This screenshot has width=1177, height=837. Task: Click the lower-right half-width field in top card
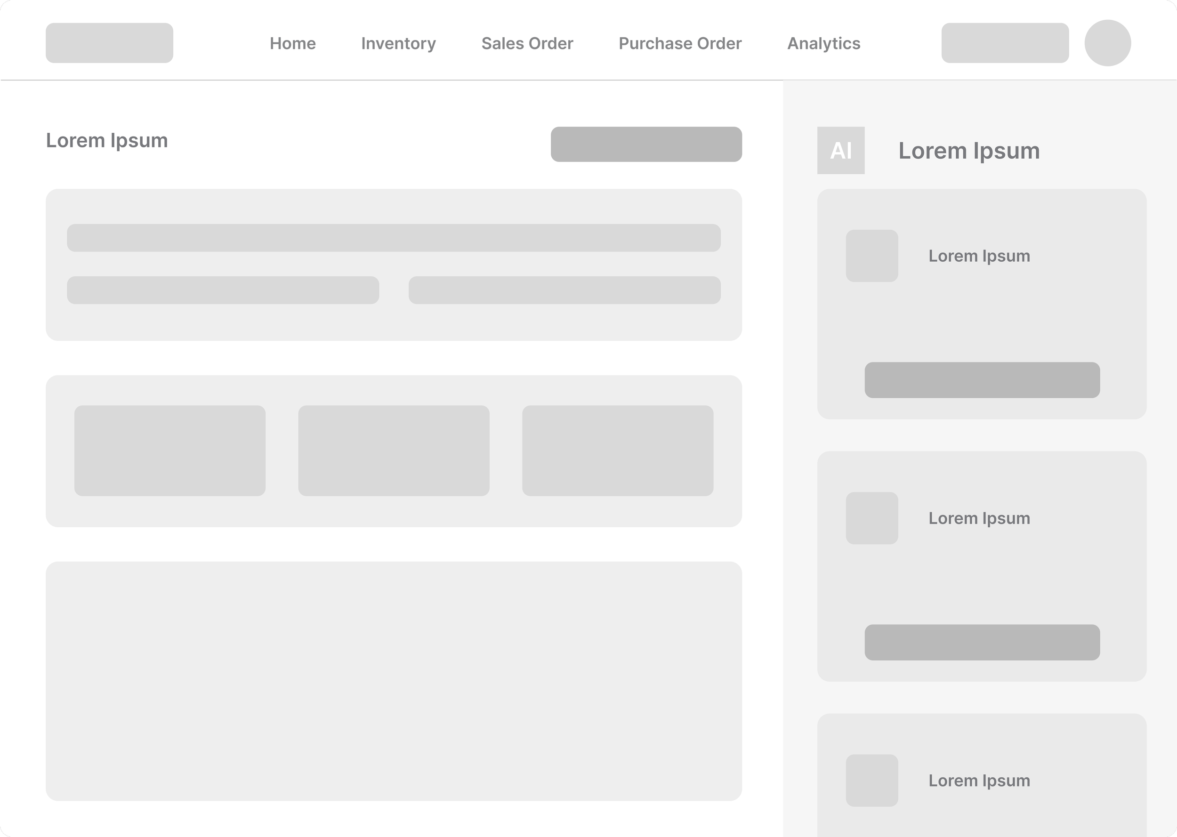[x=564, y=290]
